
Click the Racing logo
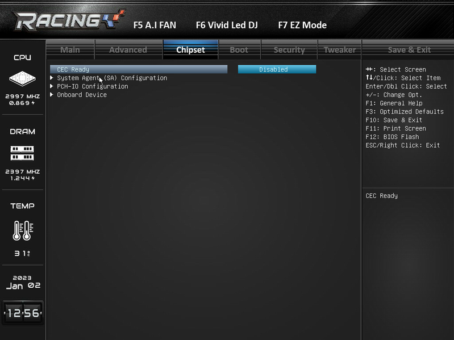69,20
